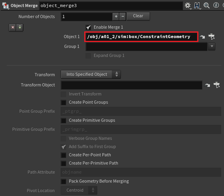Toggle Invert Transform checkbox

coord(63,94)
